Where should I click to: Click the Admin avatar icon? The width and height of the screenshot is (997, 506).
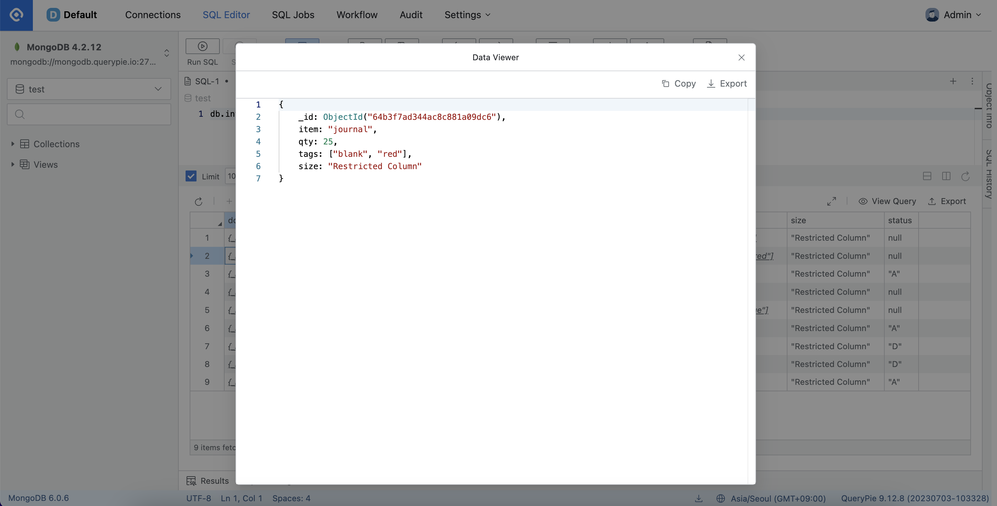[x=932, y=15]
